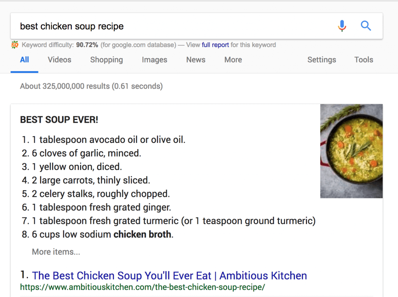
Task: Open the full report link for keyword difficulty
Action: (216, 45)
